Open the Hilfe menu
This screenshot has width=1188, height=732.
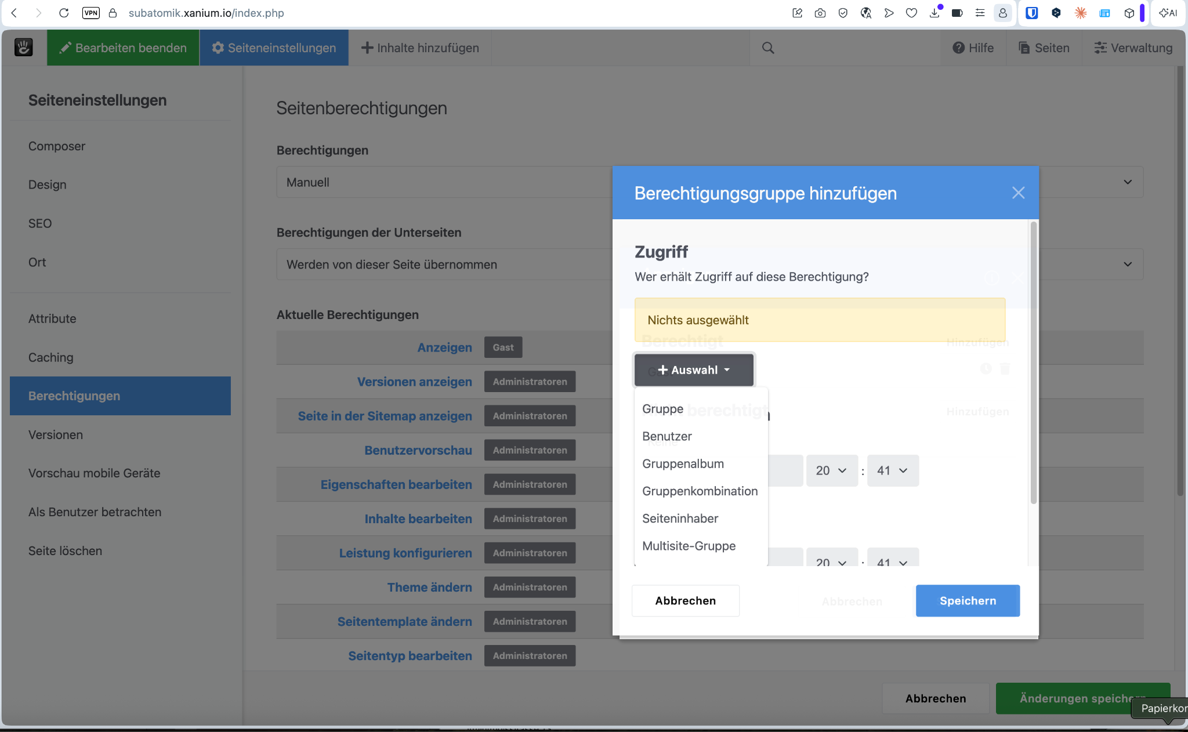[973, 48]
